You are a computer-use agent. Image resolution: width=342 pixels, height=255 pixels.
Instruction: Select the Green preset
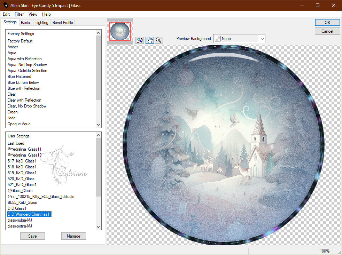13,112
